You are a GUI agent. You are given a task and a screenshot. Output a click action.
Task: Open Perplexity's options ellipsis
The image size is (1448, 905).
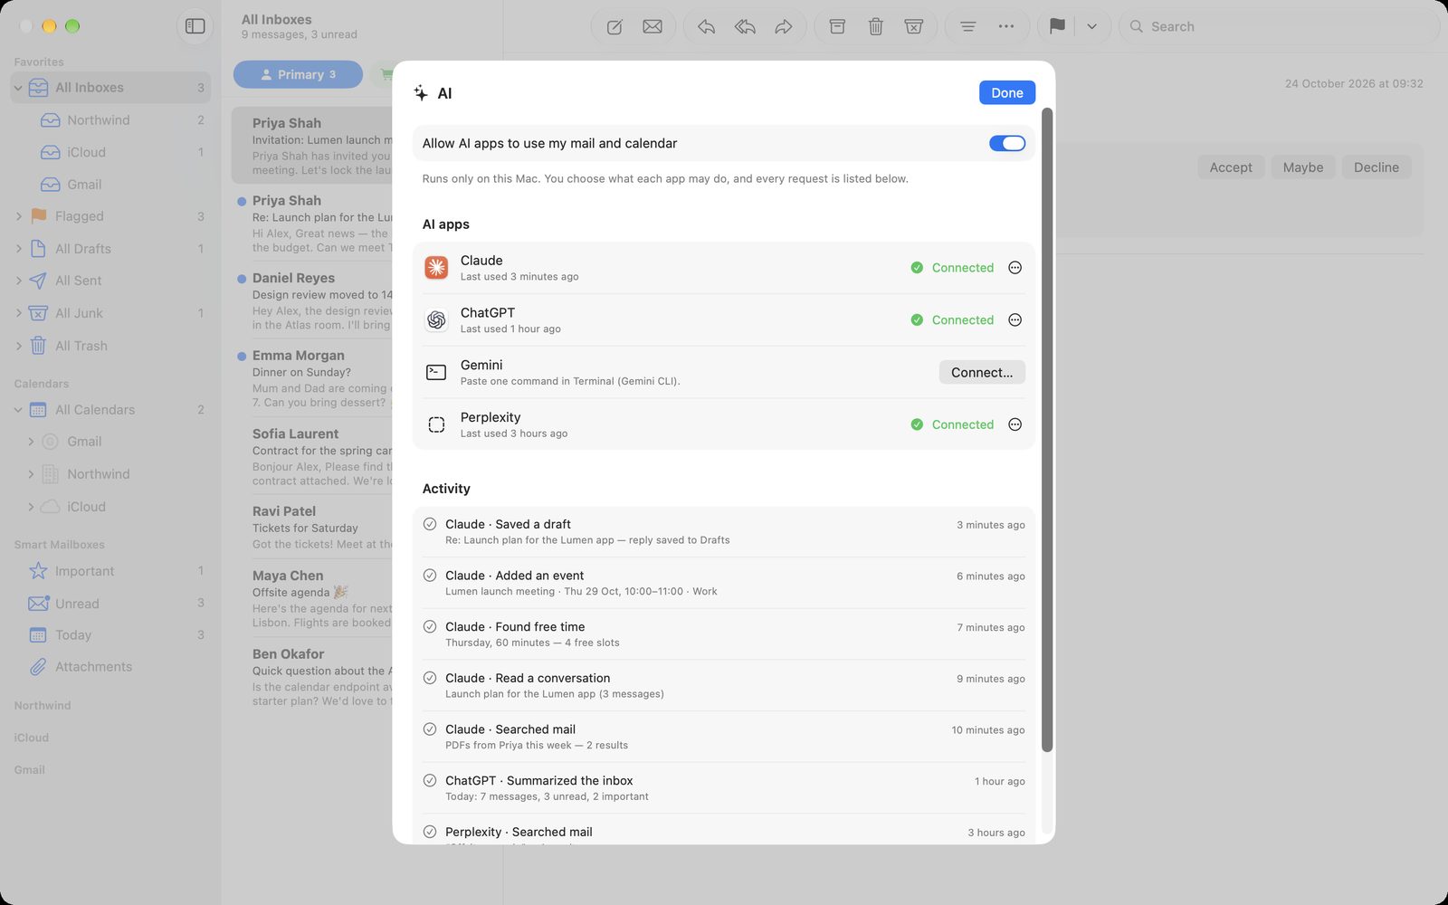tap(1015, 424)
